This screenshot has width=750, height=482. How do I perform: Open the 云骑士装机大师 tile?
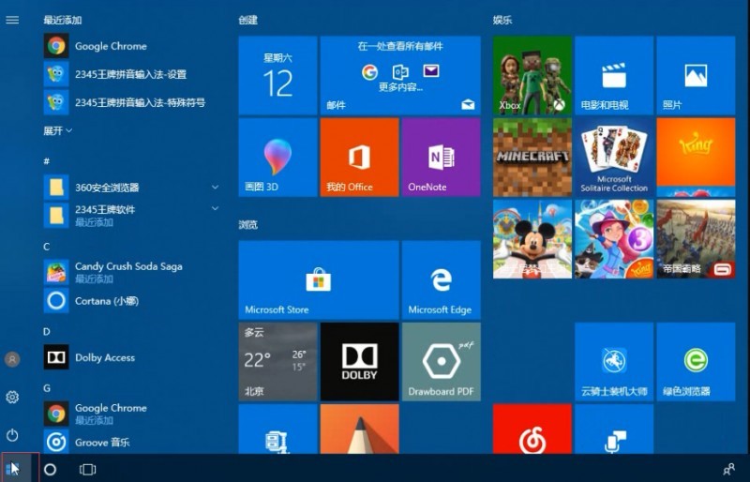(x=614, y=361)
